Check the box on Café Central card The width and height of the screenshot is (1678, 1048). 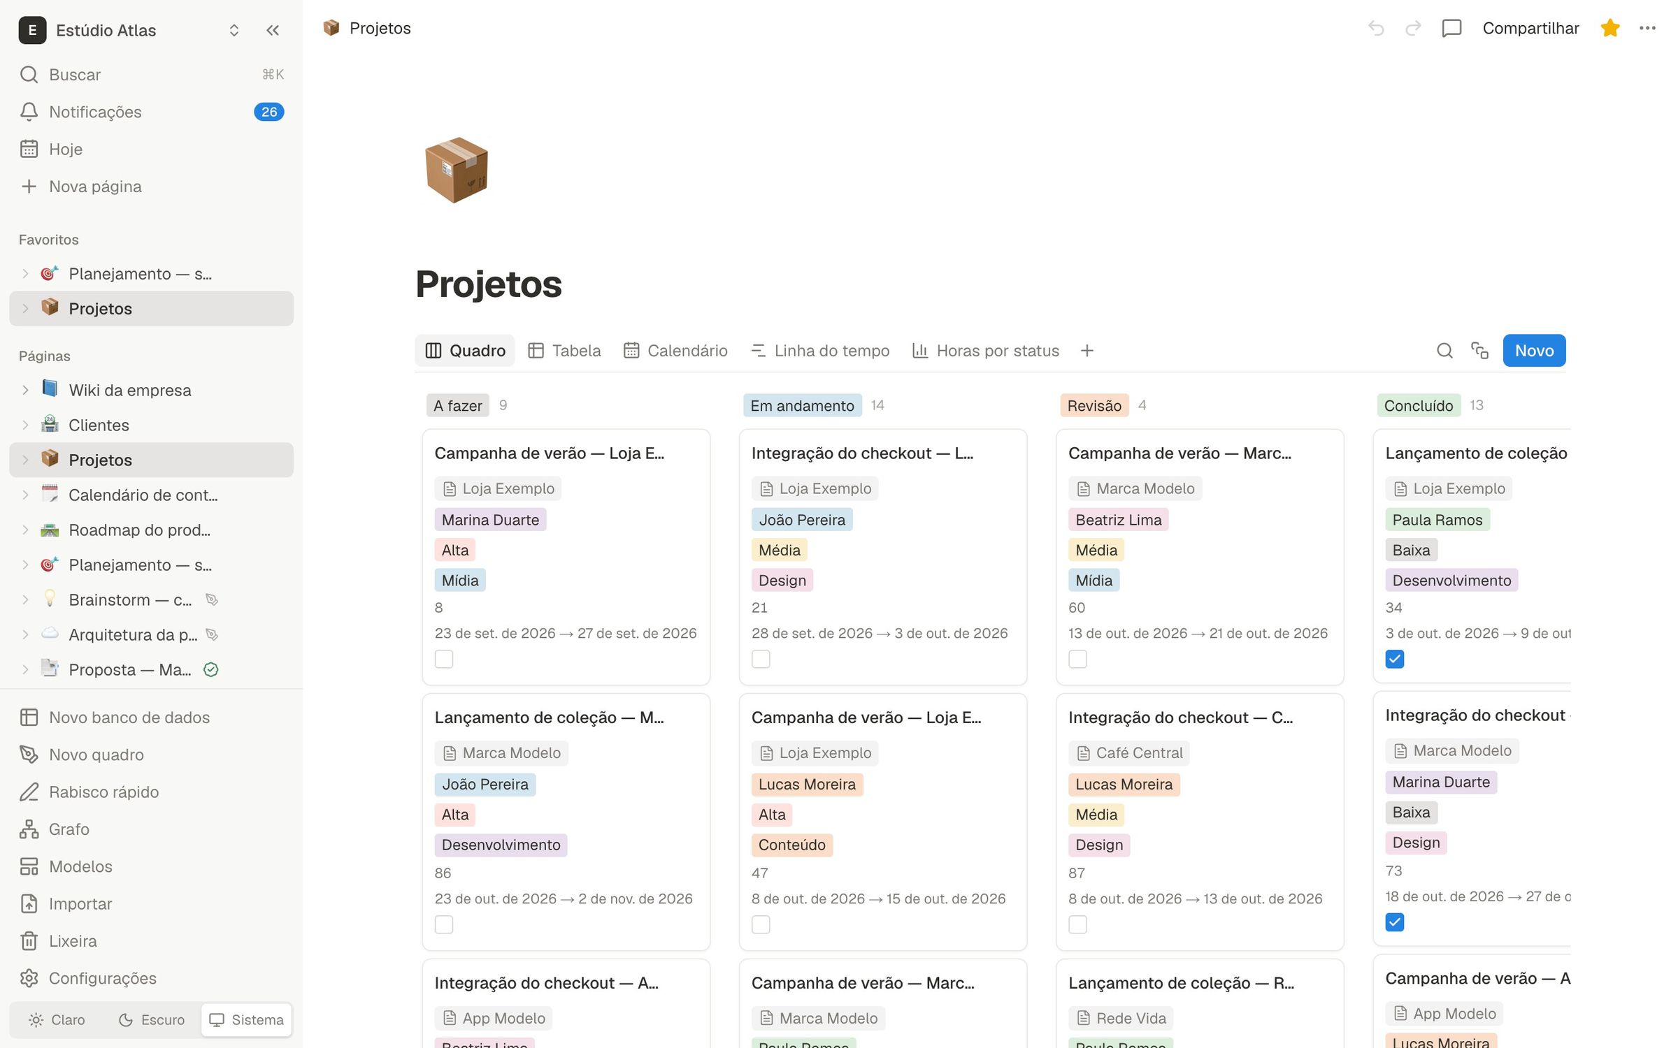1077,924
